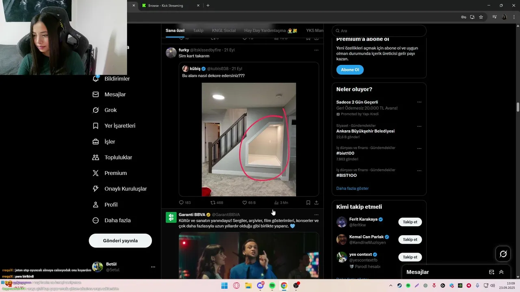The height and width of the screenshot is (292, 520).
Task: Open kübiş quoted post author name
Action: (x=195, y=69)
